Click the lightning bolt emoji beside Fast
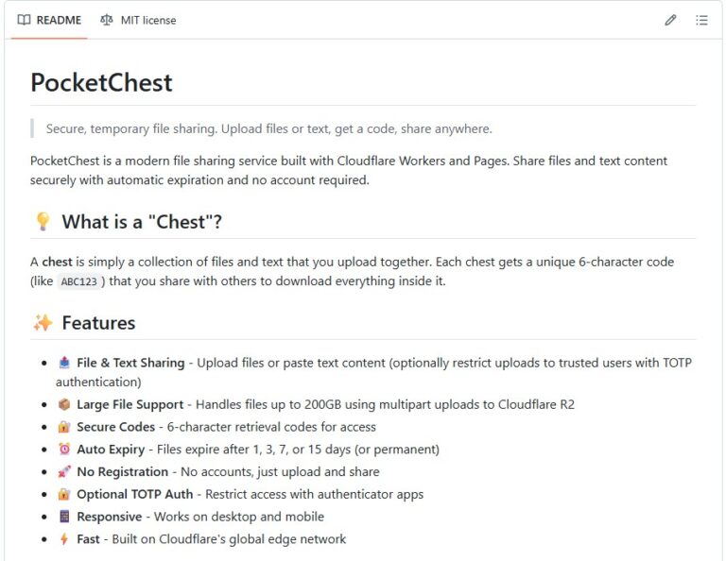 tap(64, 538)
